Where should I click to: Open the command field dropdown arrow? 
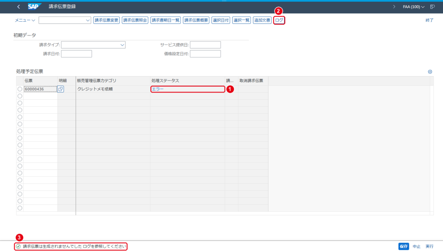click(87, 20)
